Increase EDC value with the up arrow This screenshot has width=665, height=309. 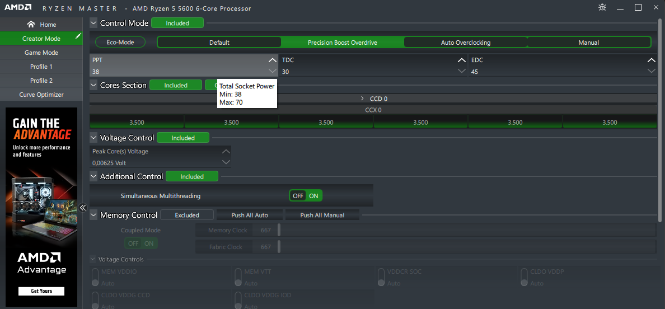coord(652,60)
